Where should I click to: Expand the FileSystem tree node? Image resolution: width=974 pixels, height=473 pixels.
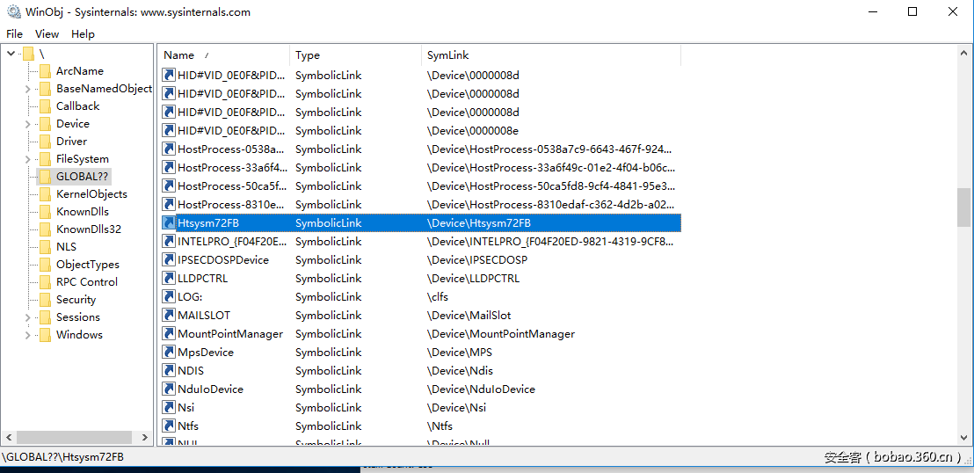[x=28, y=159]
